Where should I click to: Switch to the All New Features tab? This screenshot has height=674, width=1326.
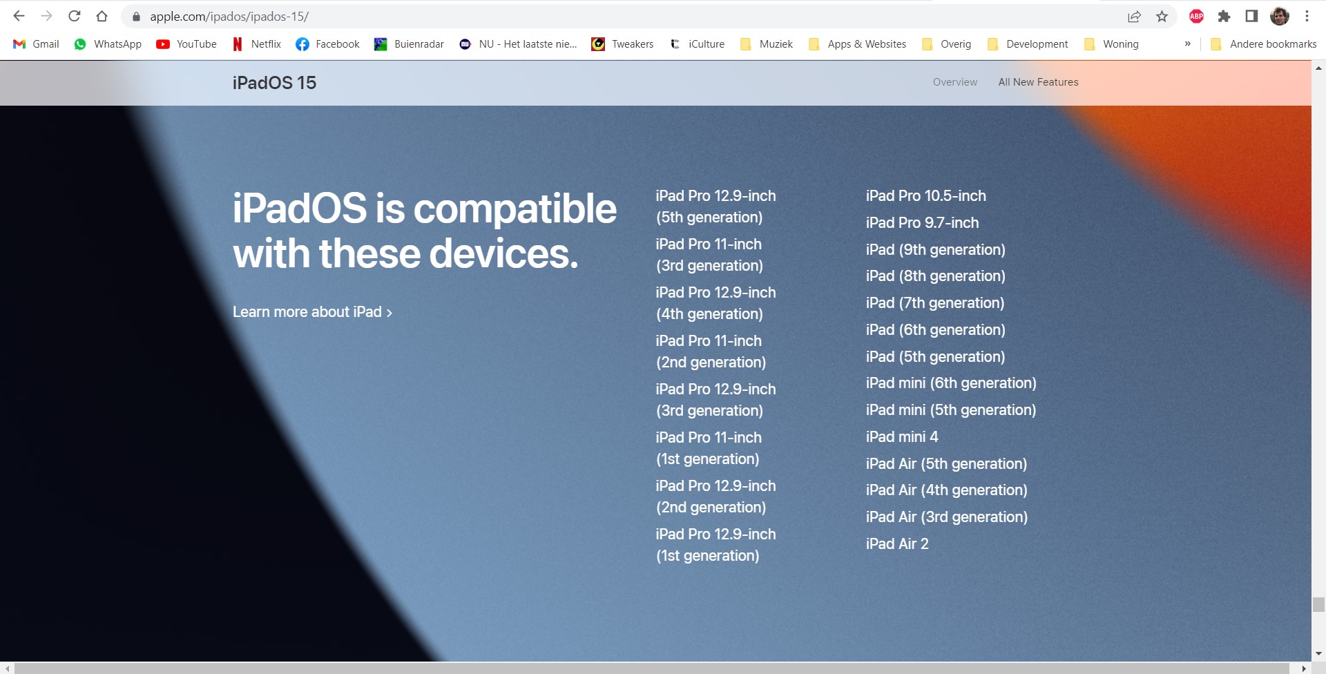coord(1038,82)
